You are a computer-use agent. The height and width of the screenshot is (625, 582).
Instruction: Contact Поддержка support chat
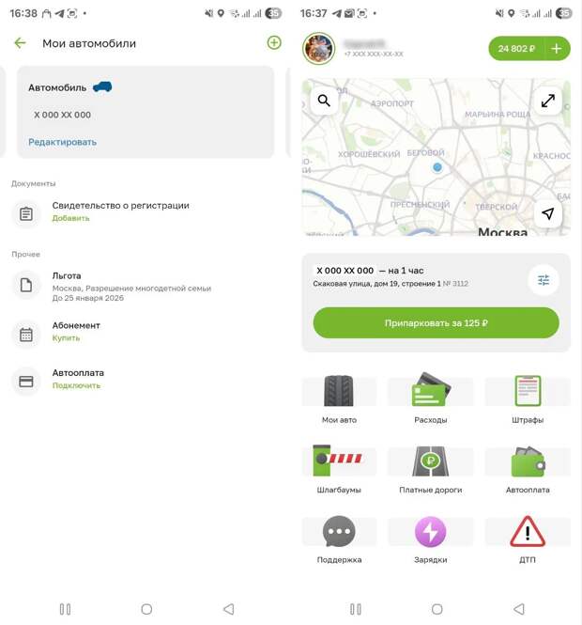point(339,532)
